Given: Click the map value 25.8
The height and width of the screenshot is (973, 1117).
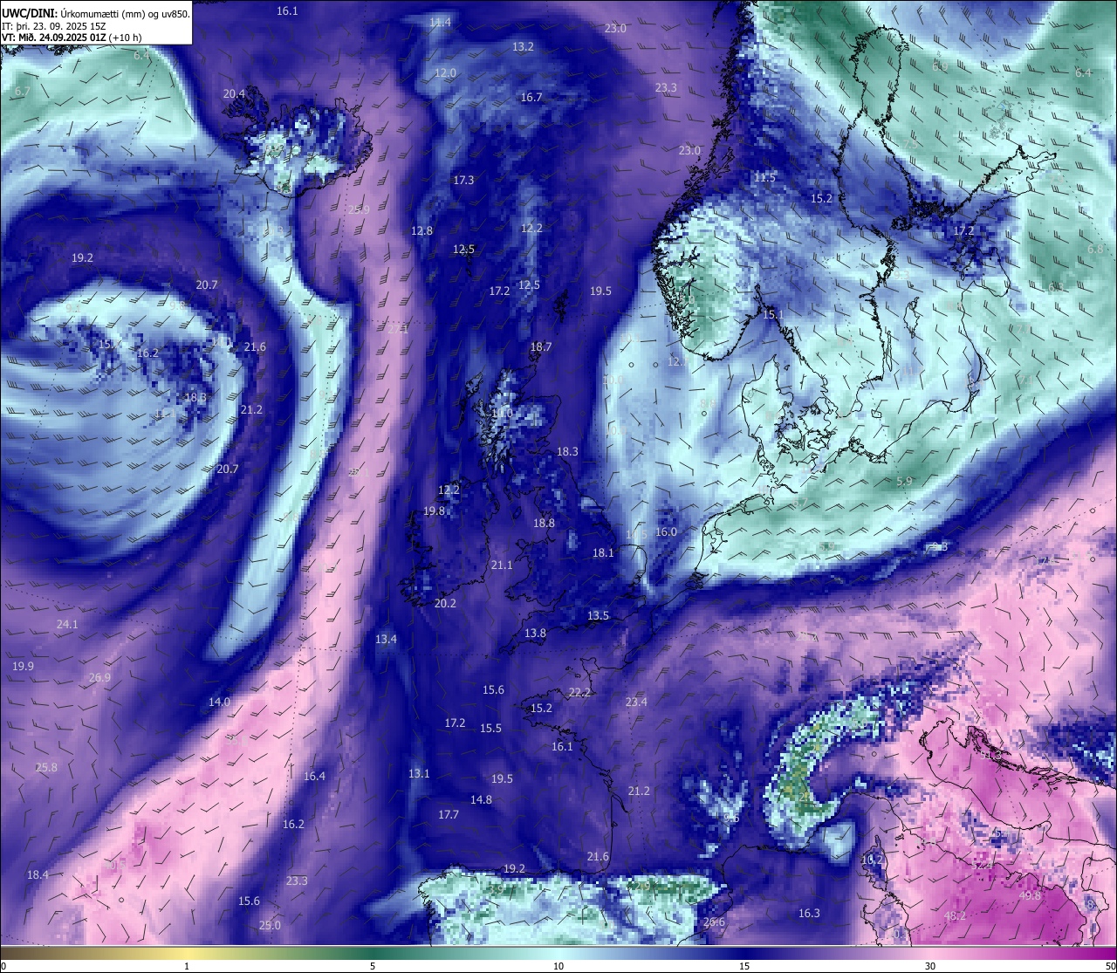Looking at the screenshot, I should 46,767.
